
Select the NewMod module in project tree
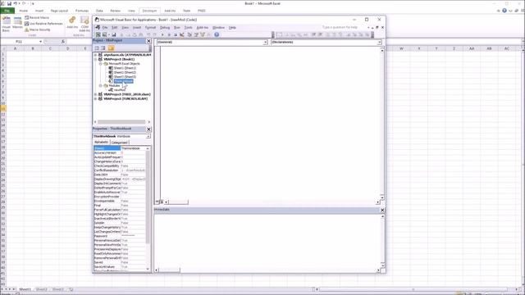(120, 89)
